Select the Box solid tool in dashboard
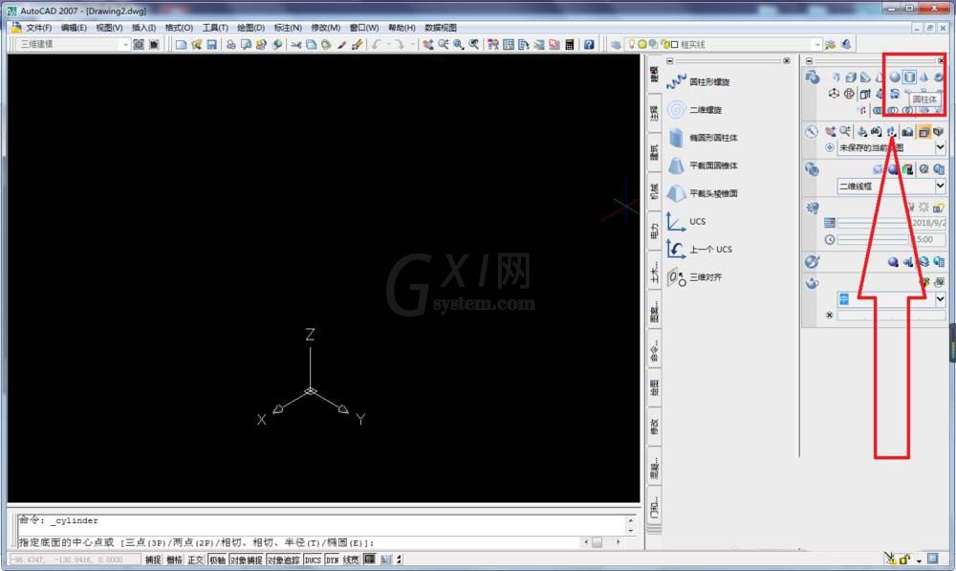Viewport: 956px width, 571px height. (851, 77)
